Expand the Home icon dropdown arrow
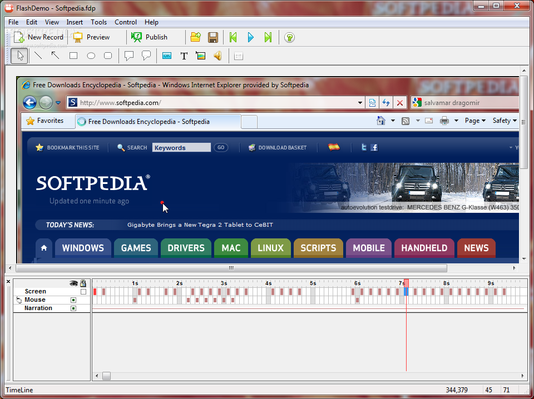The width and height of the screenshot is (534, 399). click(x=393, y=121)
